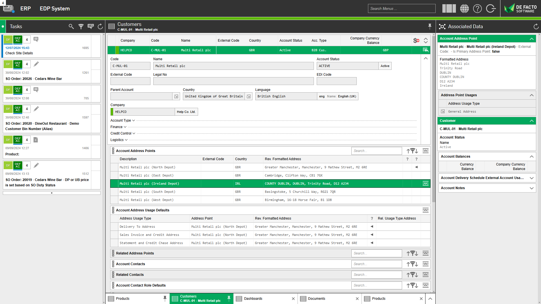This screenshot has width=541, height=304.
Task: Switch to the Documents tab
Action: [x=317, y=298]
